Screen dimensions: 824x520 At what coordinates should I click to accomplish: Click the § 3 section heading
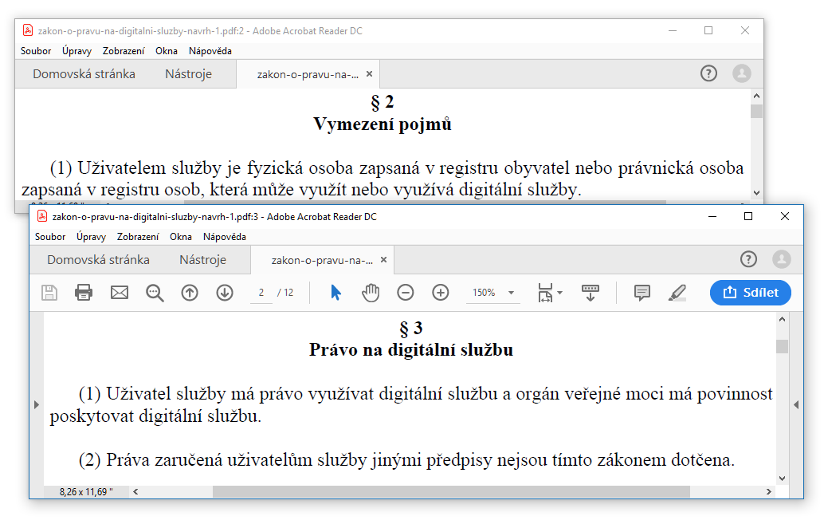click(x=411, y=328)
